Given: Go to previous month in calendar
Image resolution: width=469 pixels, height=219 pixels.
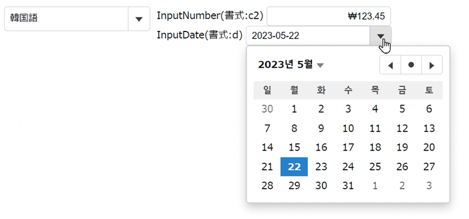Looking at the screenshot, I should coord(390,65).
